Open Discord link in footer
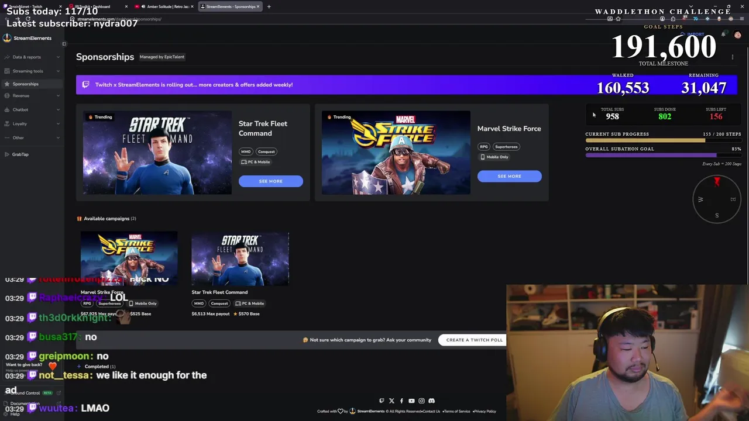This screenshot has height=421, width=749. pyautogui.click(x=431, y=401)
